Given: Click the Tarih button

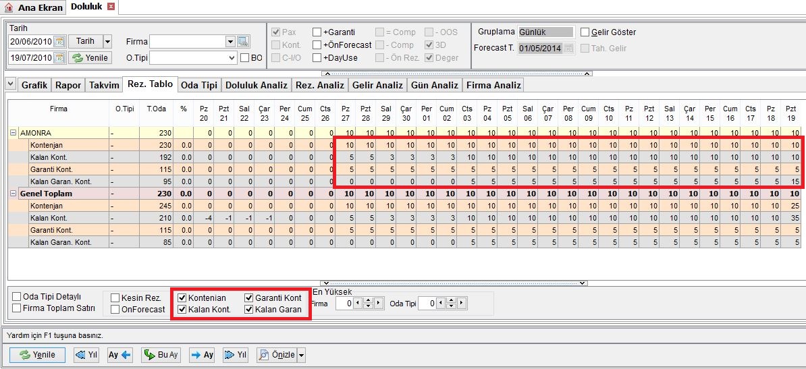Looking at the screenshot, I should (x=85, y=42).
